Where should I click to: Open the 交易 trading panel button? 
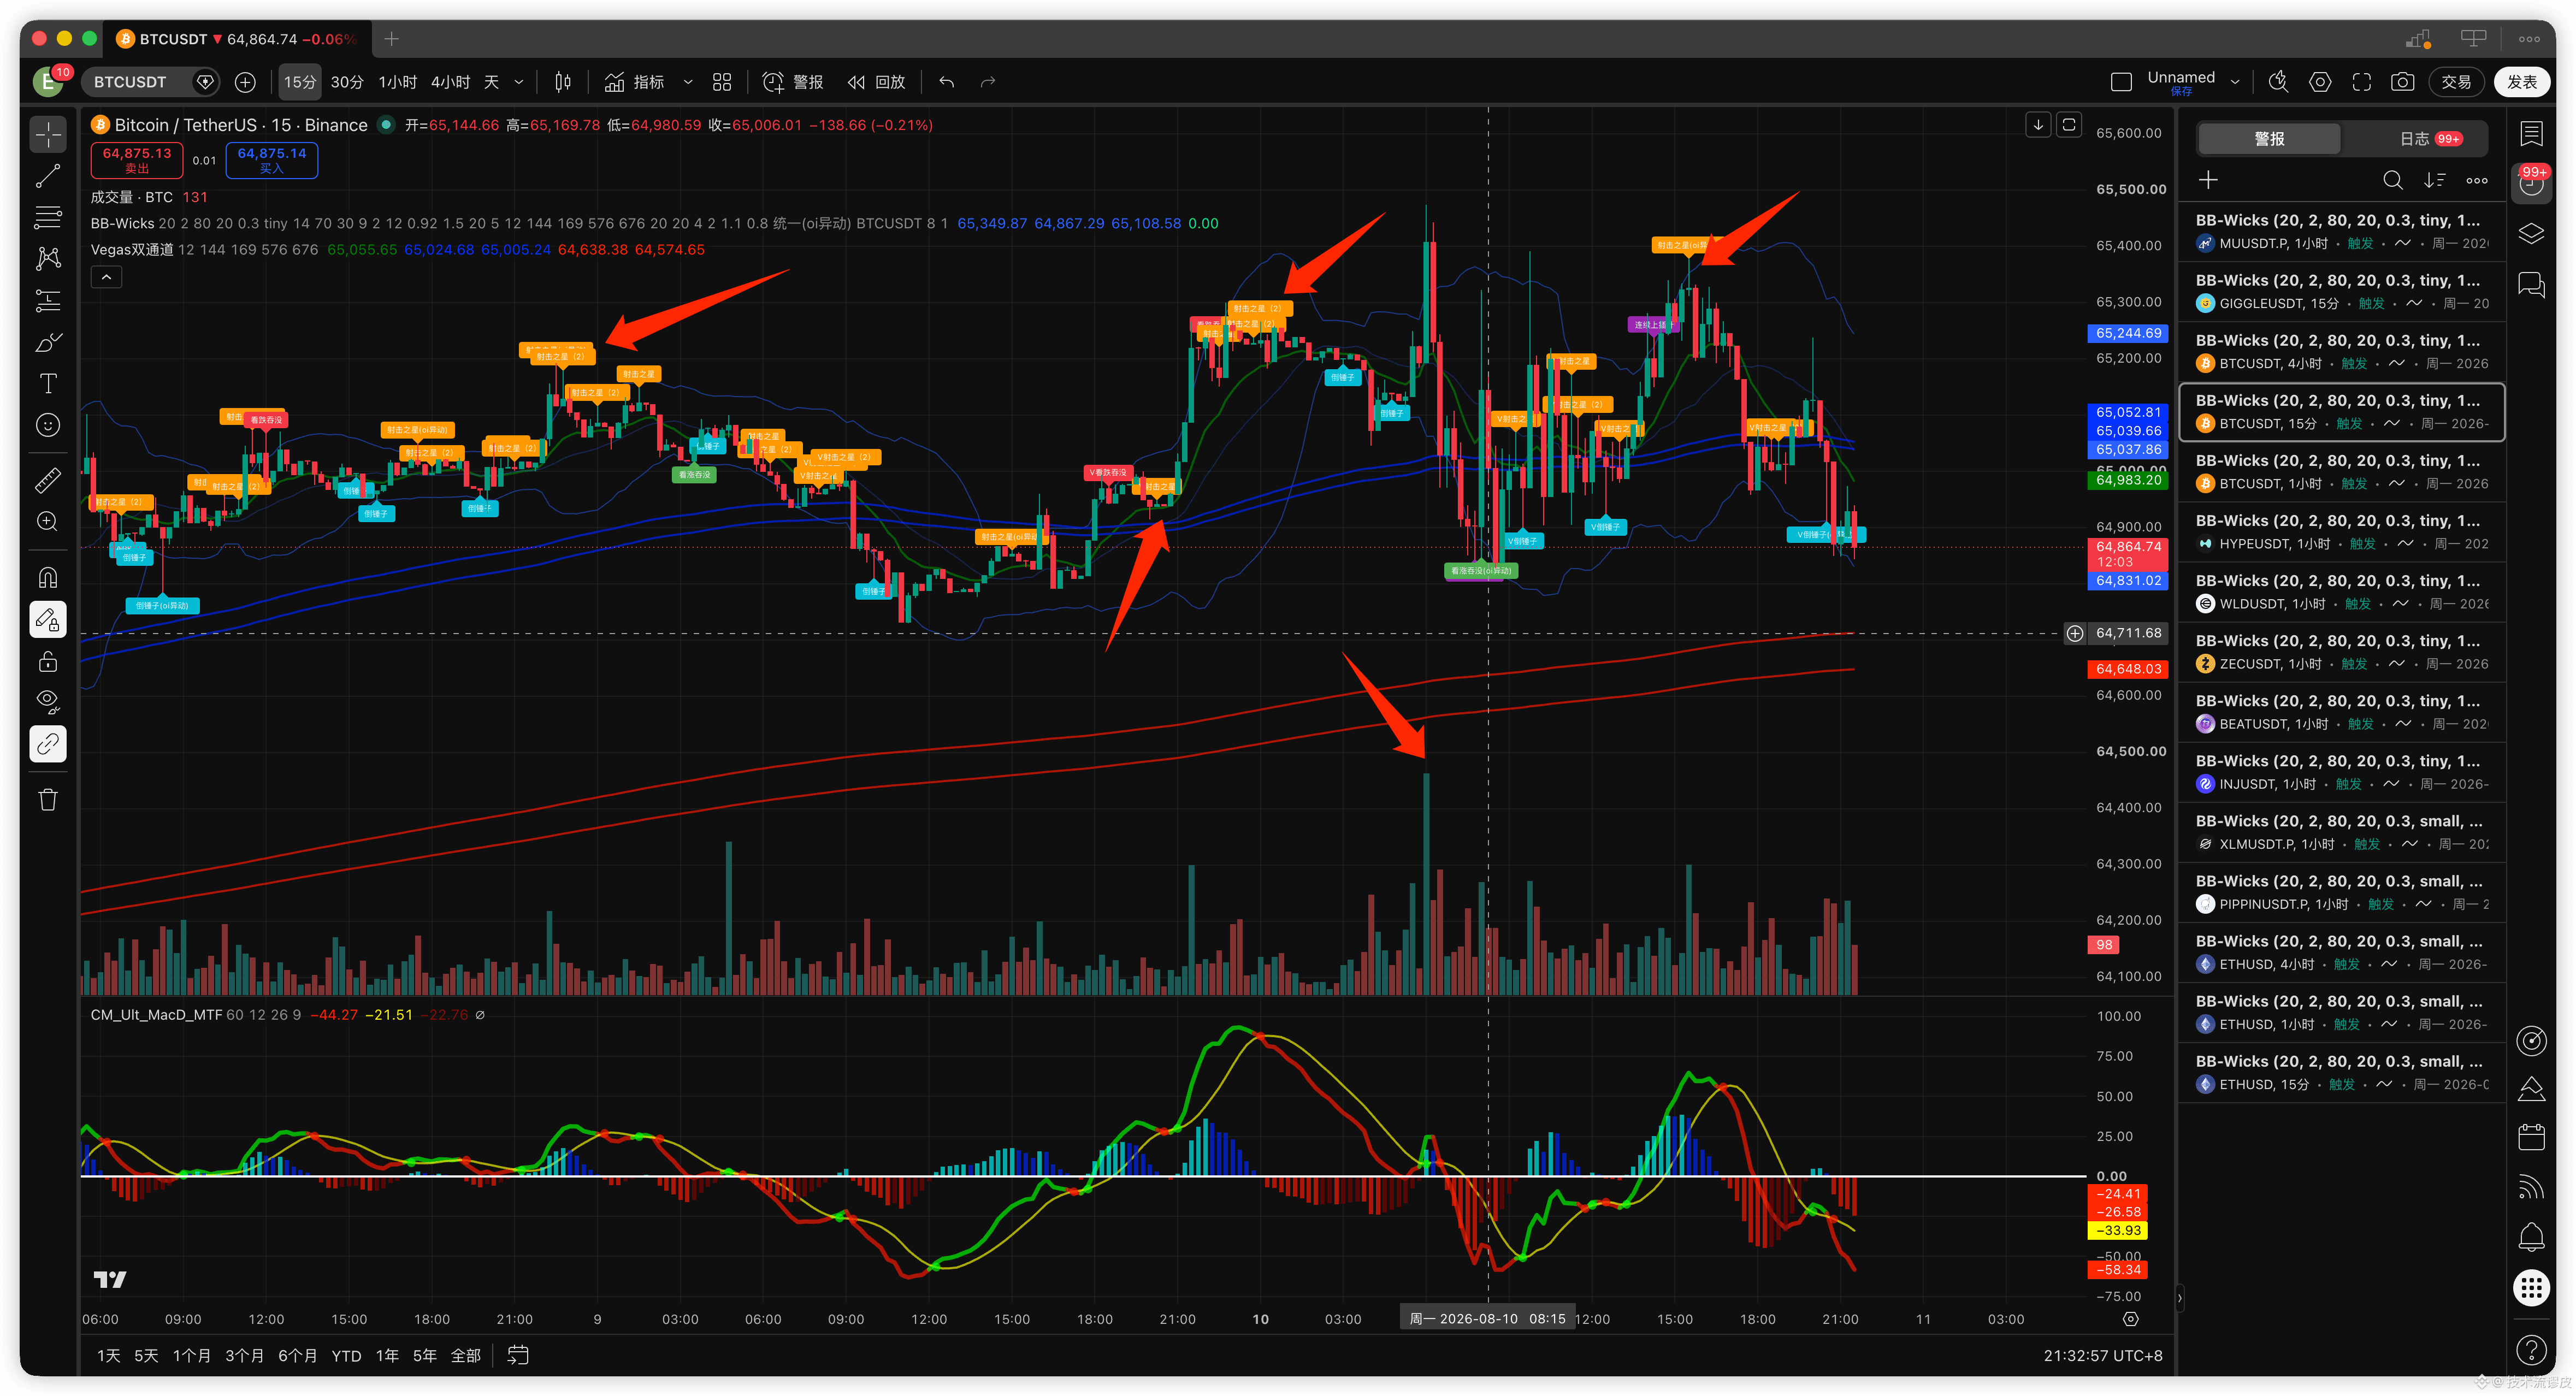click(x=2456, y=82)
